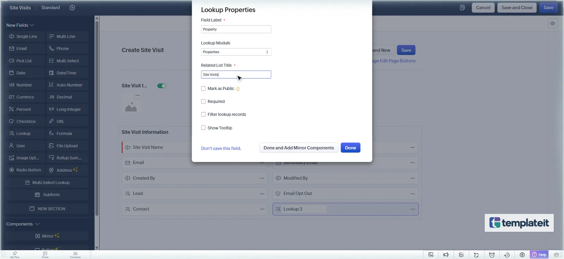This screenshot has width=564, height=259.
Task: Enable Filter lookup records checkbox
Action: [203, 114]
